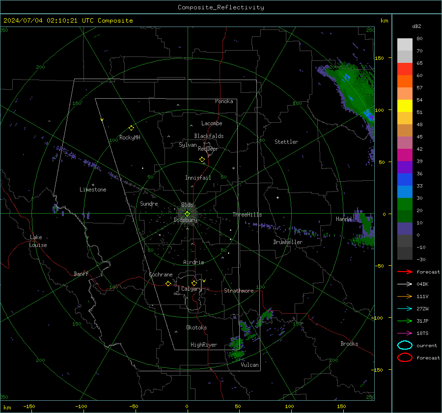Click the Lacombe city label
442x413 pixels.
click(212, 123)
